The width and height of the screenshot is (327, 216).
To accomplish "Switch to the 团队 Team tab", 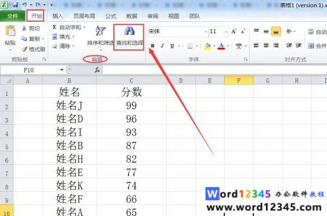I will [195, 16].
